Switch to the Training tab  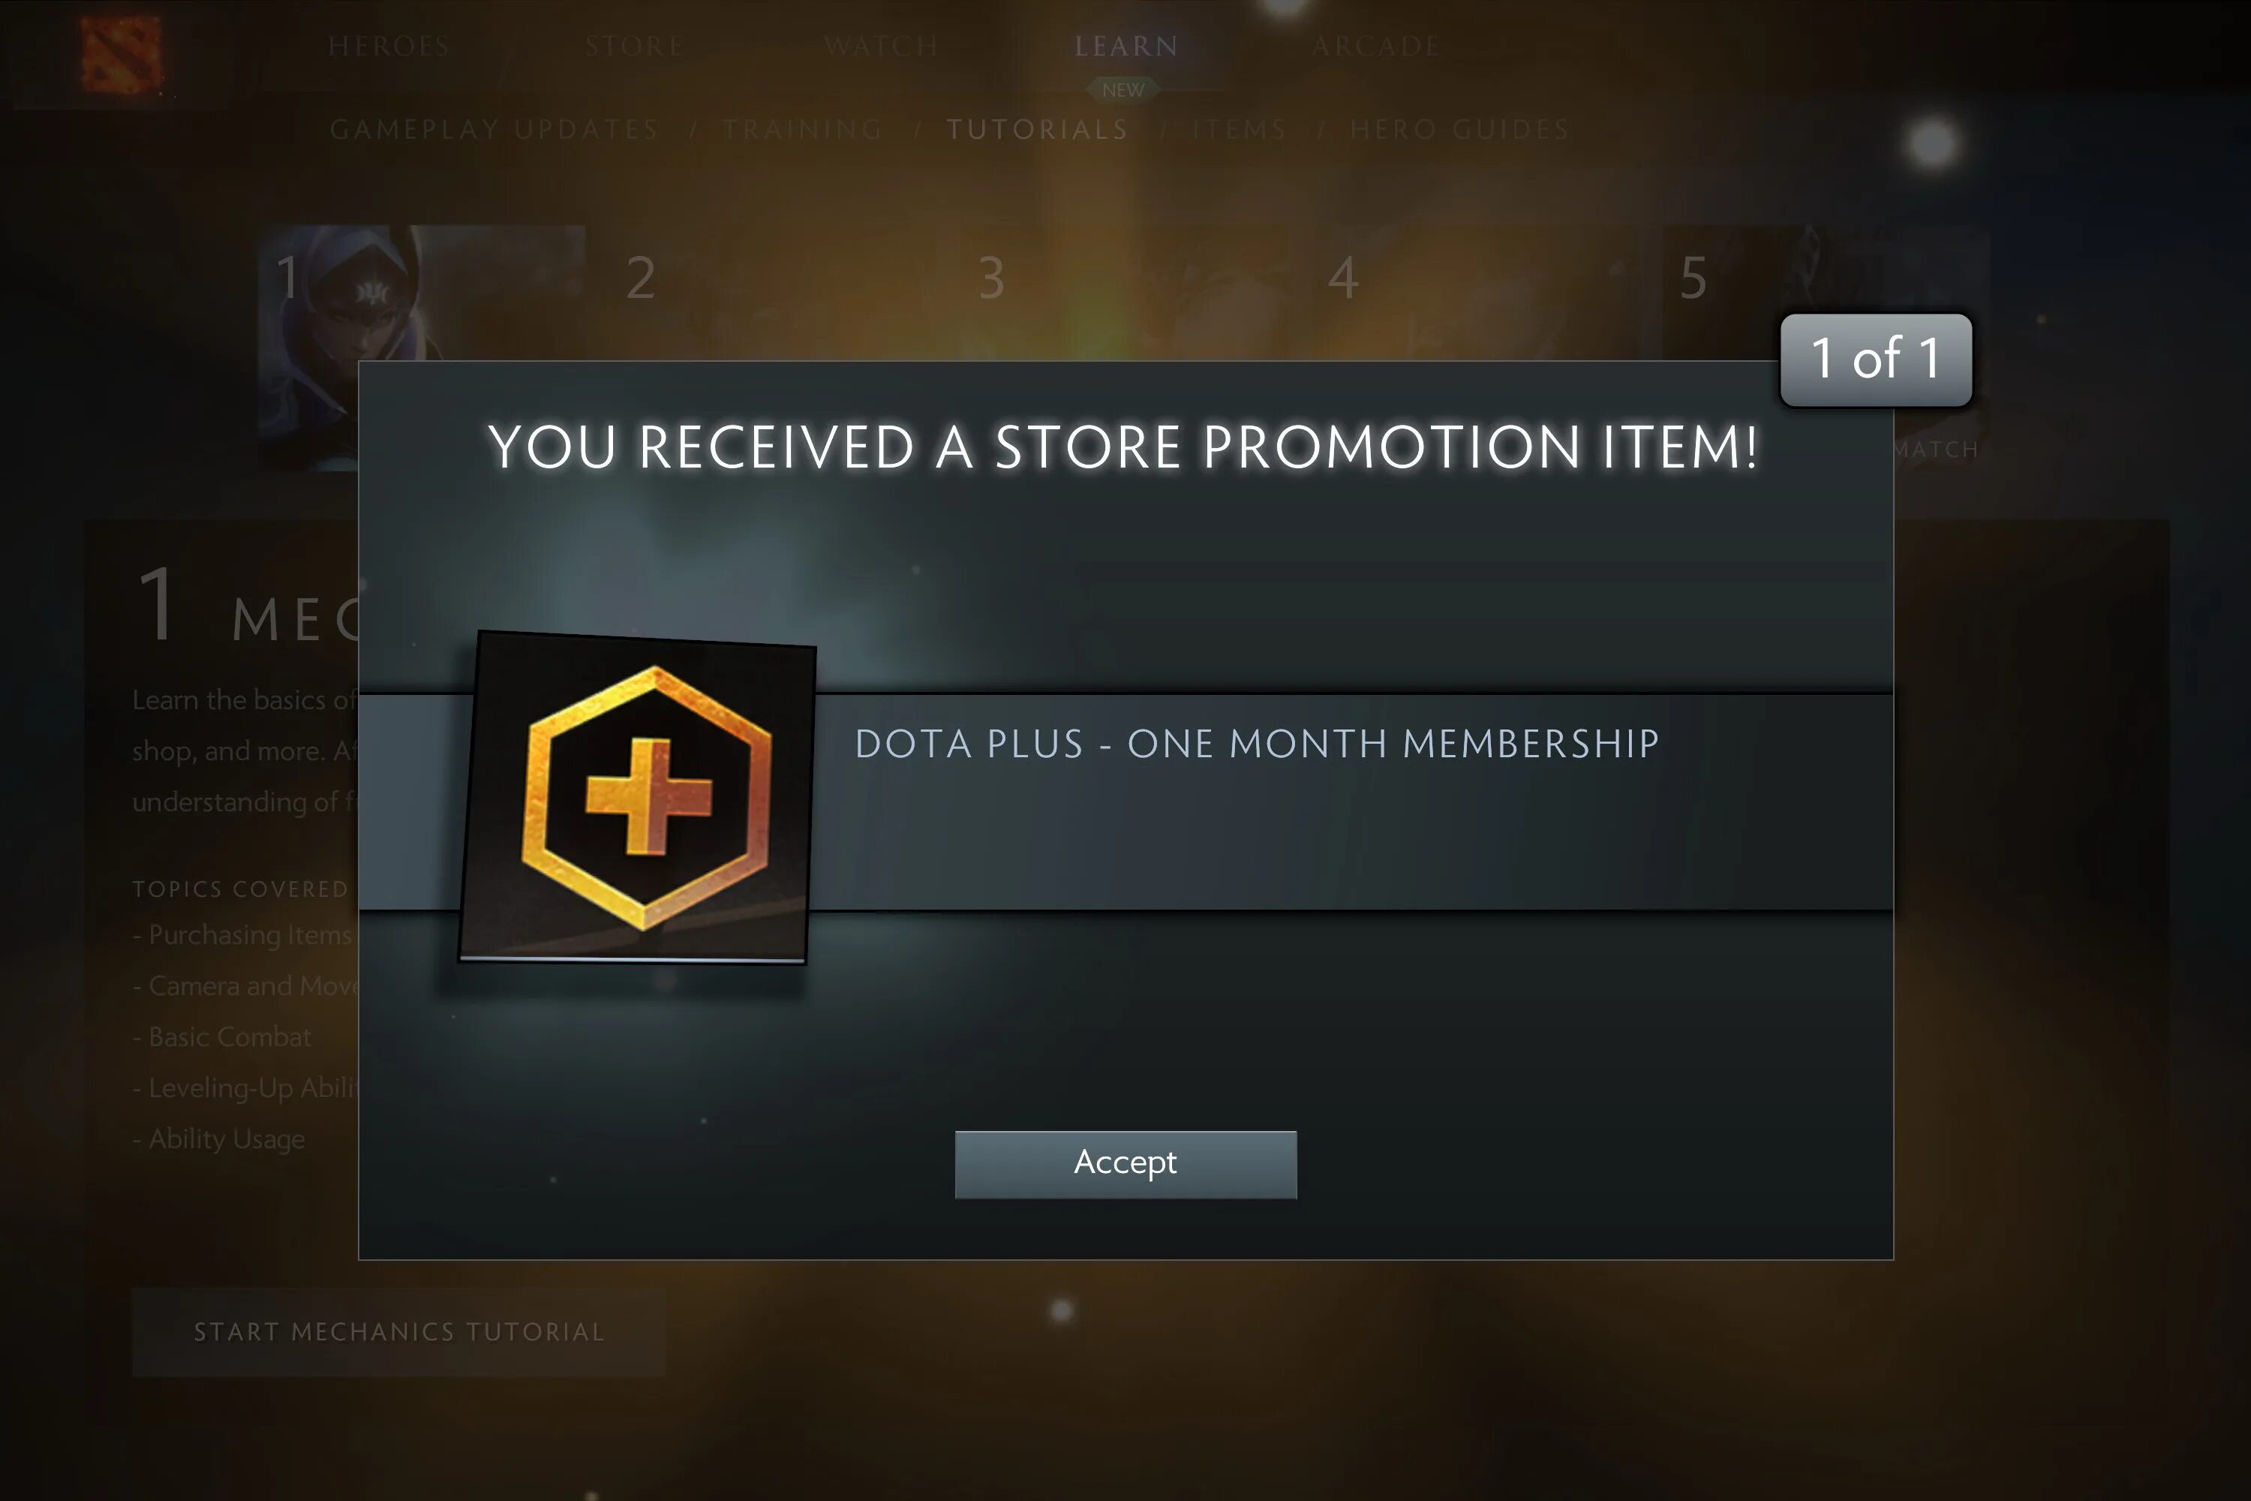click(x=802, y=129)
